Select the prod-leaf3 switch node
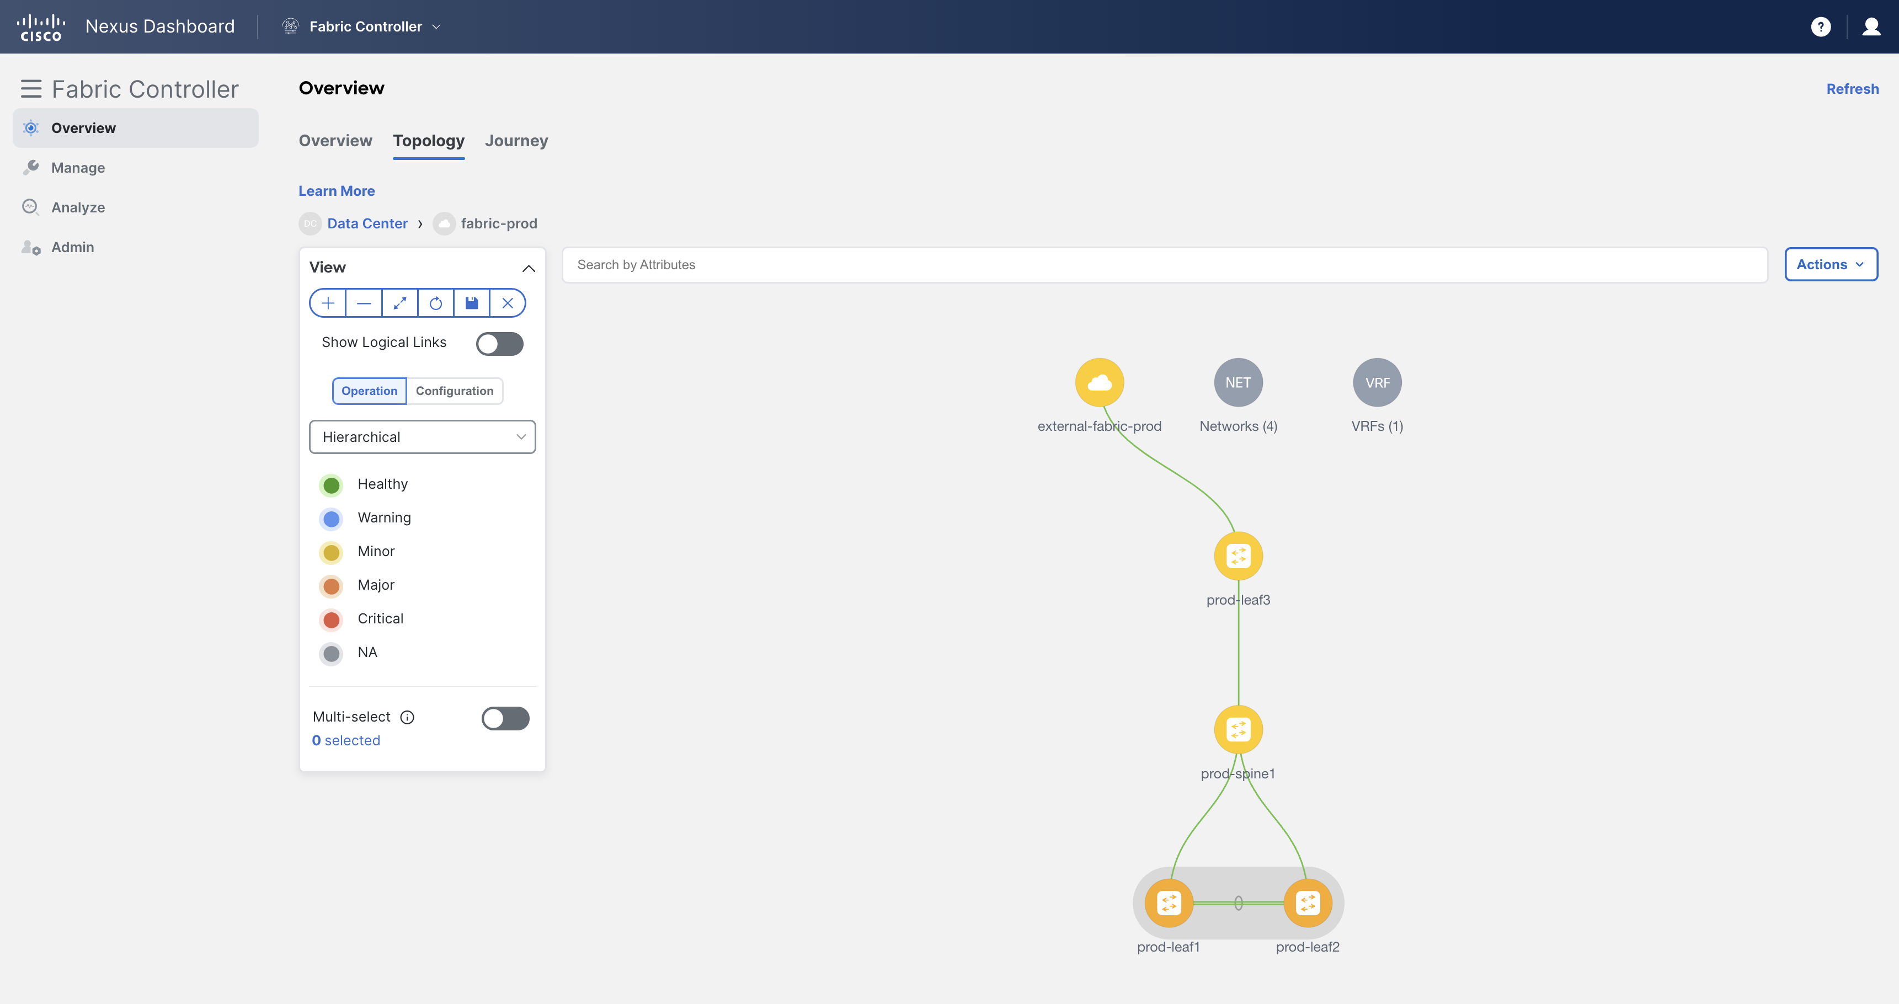The height and width of the screenshot is (1004, 1899). [x=1237, y=556]
